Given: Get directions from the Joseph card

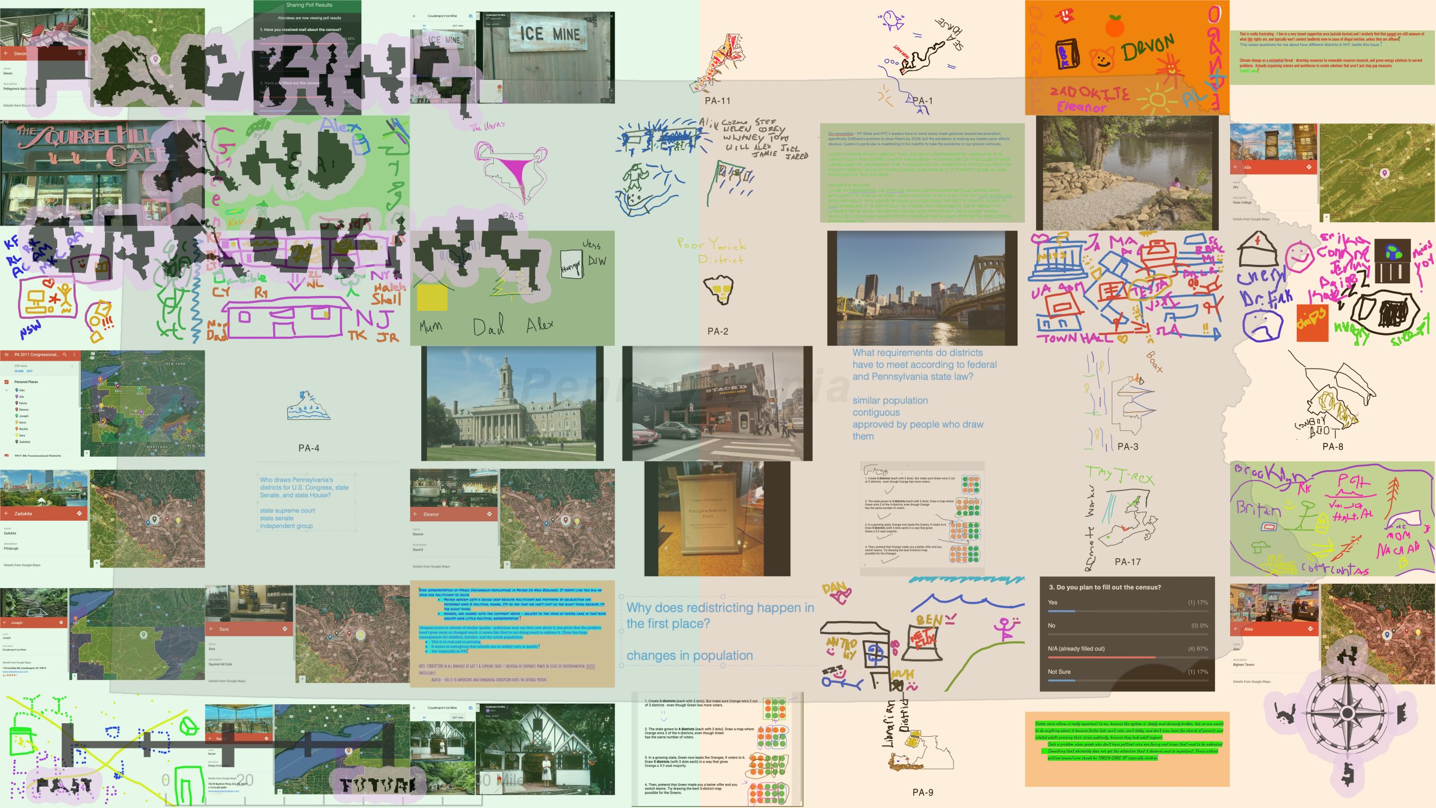Looking at the screenshot, I should click(x=61, y=623).
